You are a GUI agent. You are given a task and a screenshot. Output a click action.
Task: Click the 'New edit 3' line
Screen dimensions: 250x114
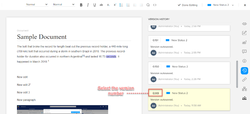point(24,93)
